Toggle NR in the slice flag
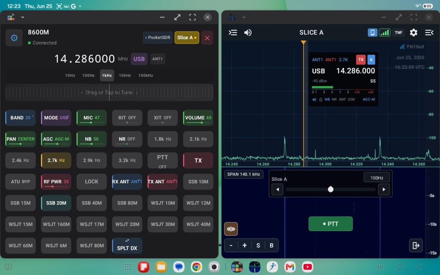Image resolution: width=440 pixels, height=275 pixels. (x=334, y=99)
